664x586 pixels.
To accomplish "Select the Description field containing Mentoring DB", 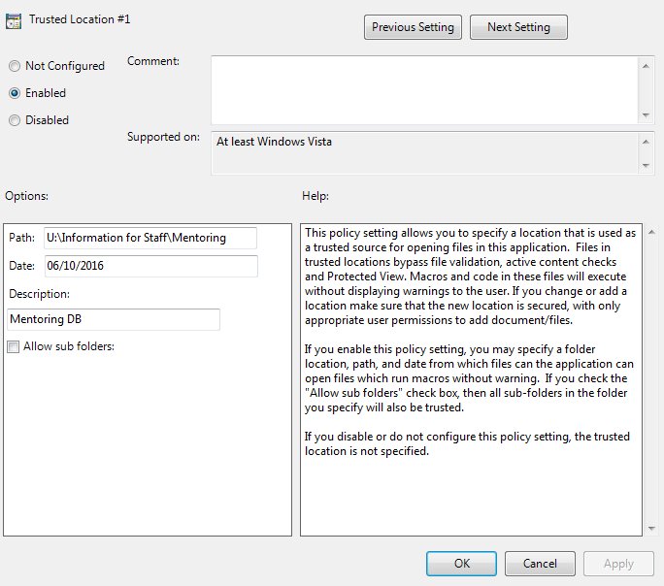I will (114, 319).
